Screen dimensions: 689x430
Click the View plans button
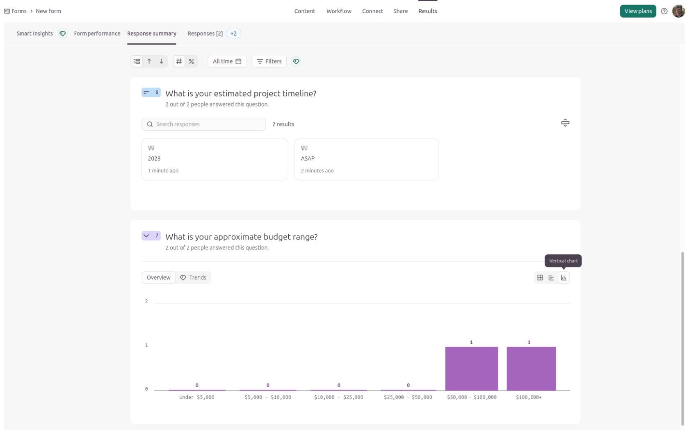[638, 11]
